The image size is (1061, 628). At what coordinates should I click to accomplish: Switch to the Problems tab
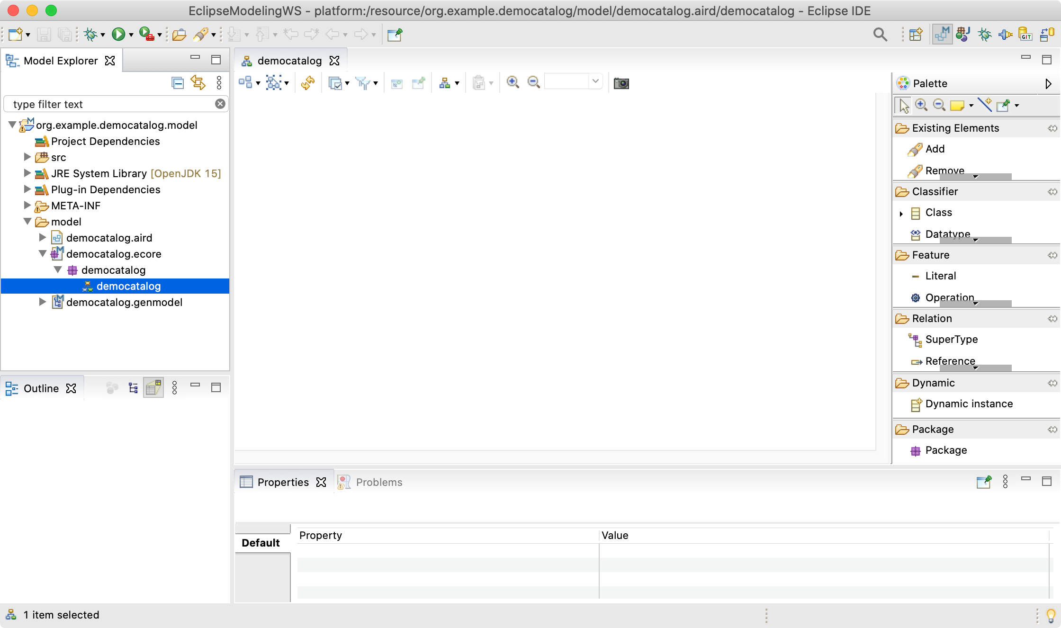(378, 482)
